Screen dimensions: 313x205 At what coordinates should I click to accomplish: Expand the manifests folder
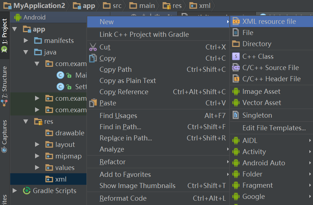(x=26, y=41)
